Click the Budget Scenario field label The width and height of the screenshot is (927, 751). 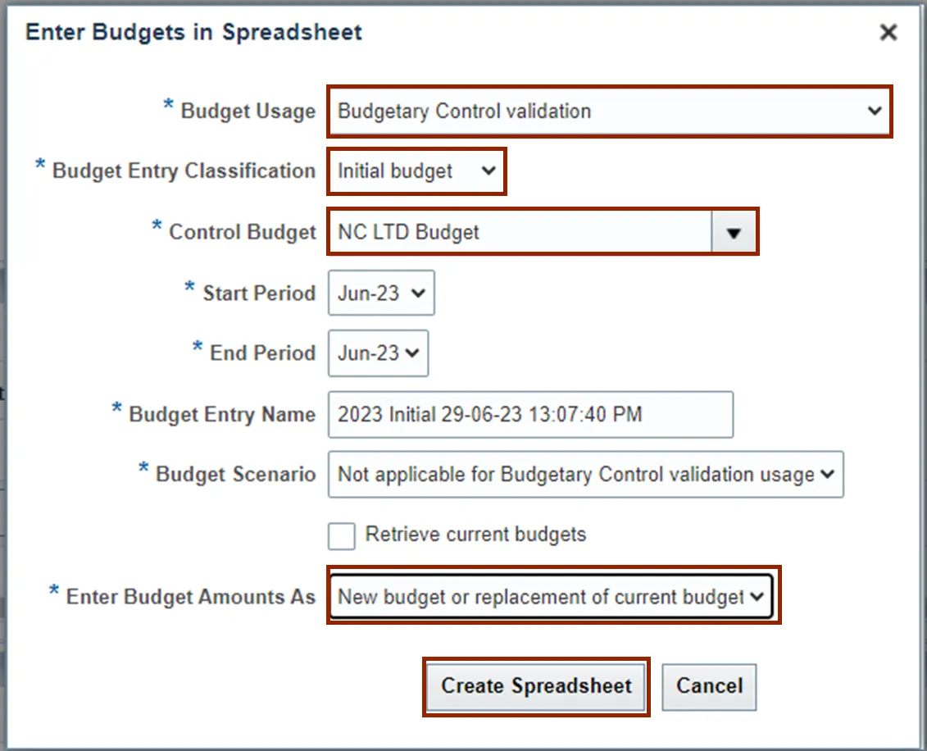pos(235,475)
